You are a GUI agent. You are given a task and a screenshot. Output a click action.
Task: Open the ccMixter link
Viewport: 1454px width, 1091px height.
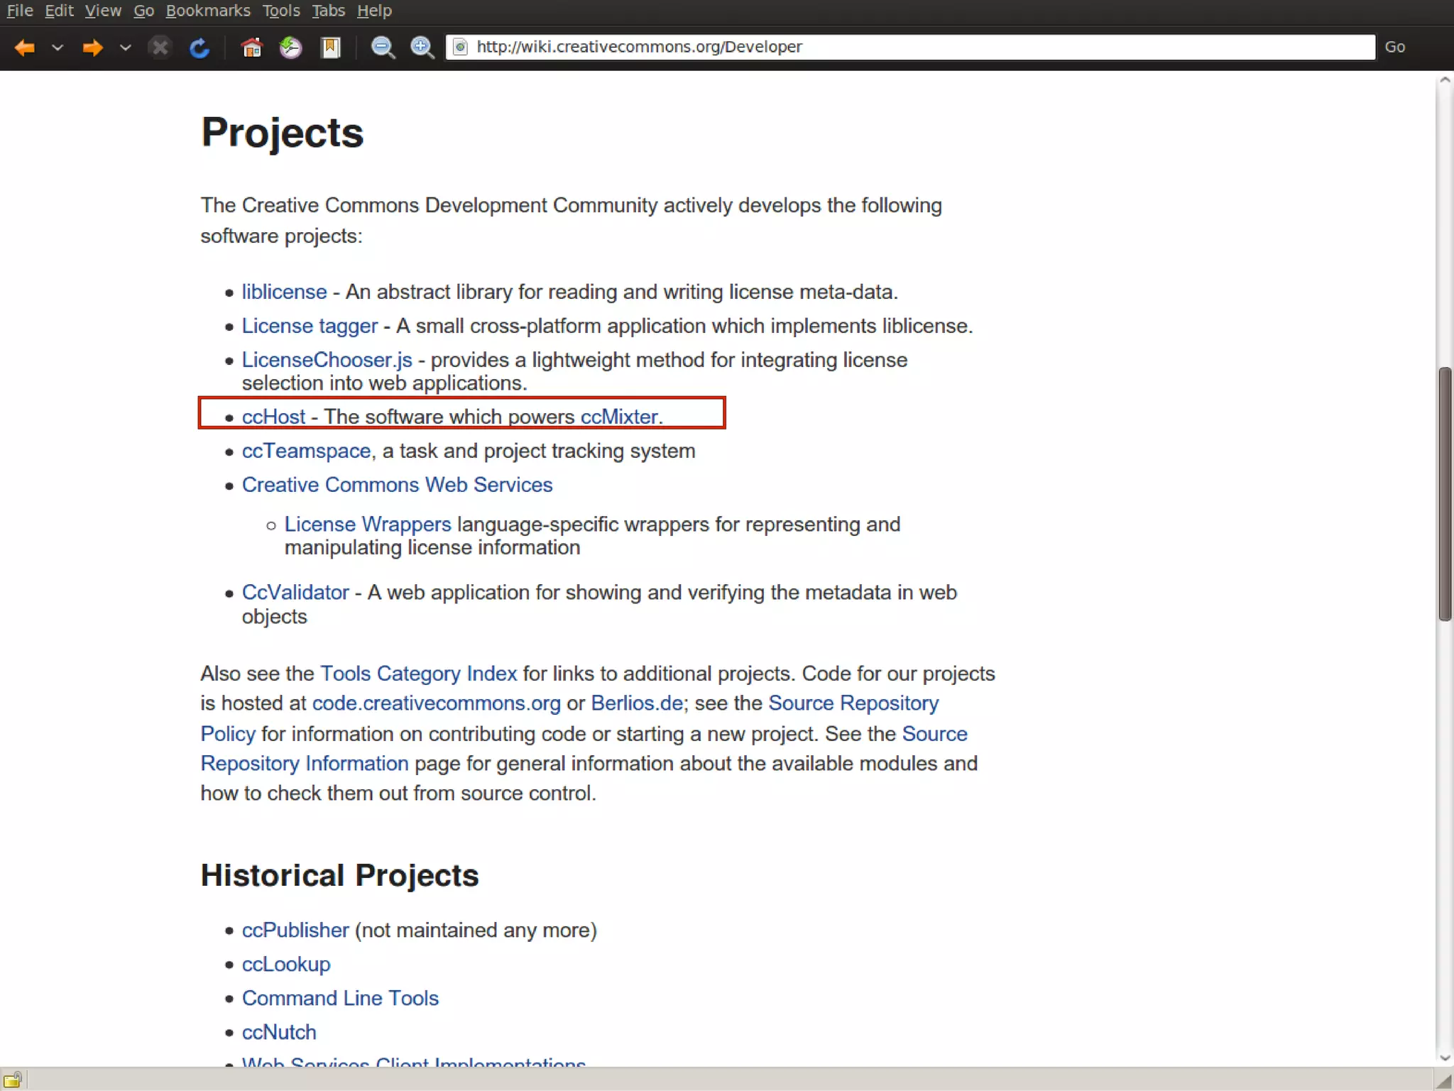[619, 417]
